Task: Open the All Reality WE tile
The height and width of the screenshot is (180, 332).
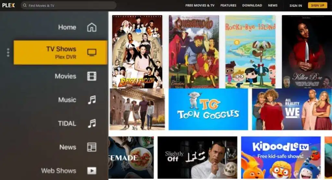Action: point(292,109)
